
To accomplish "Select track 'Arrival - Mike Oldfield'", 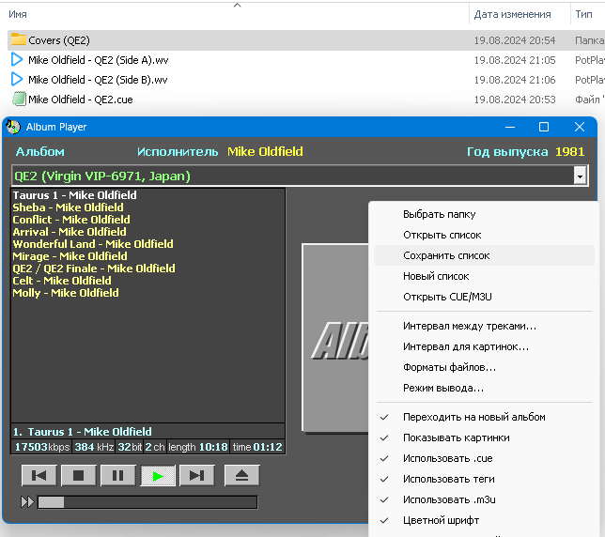I will click(70, 232).
